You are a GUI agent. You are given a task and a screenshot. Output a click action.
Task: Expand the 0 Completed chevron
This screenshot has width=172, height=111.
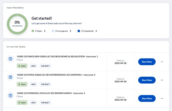tap(96, 31)
